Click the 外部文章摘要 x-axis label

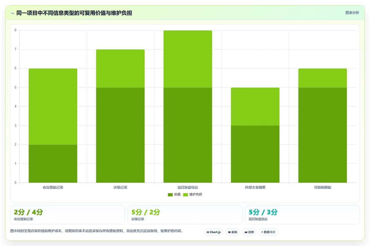click(255, 187)
